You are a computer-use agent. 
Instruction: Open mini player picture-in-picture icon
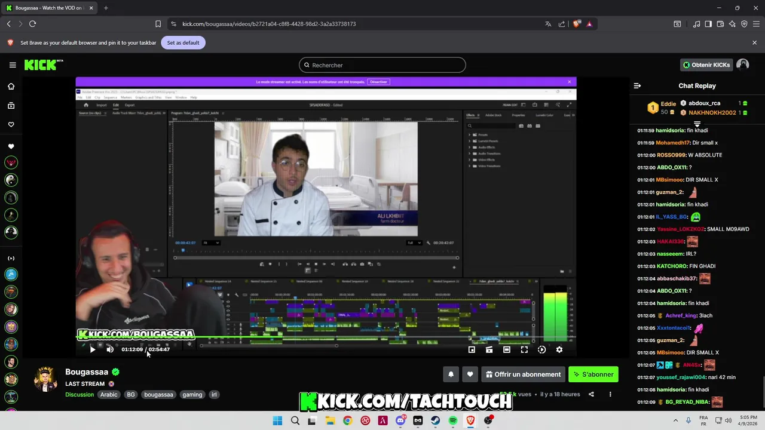[472, 349]
